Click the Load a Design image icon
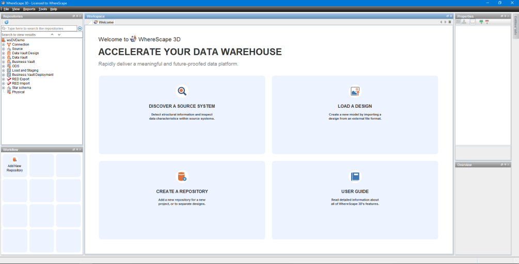Viewport: 519px width, 264px height. (x=355, y=91)
